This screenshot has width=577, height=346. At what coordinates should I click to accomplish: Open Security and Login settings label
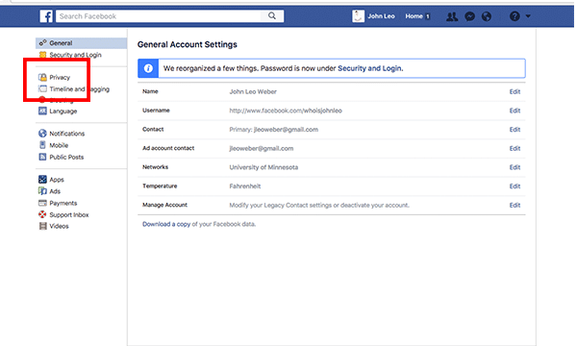pyautogui.click(x=75, y=55)
